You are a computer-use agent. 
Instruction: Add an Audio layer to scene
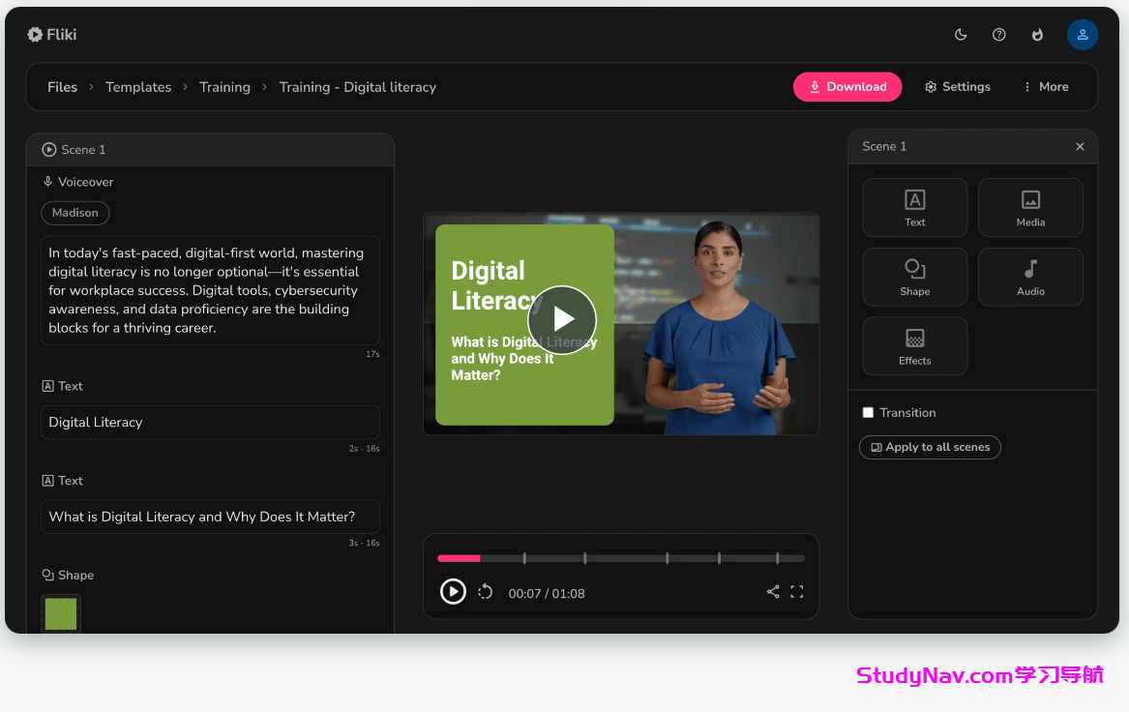pyautogui.click(x=1030, y=277)
